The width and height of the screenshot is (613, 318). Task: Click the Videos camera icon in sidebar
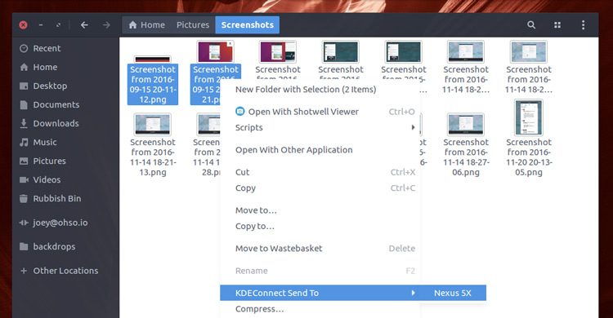[x=24, y=179]
